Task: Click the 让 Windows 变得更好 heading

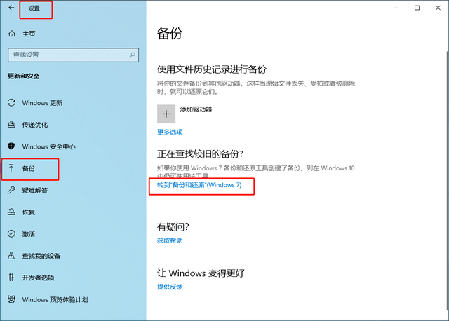Action: (x=201, y=273)
